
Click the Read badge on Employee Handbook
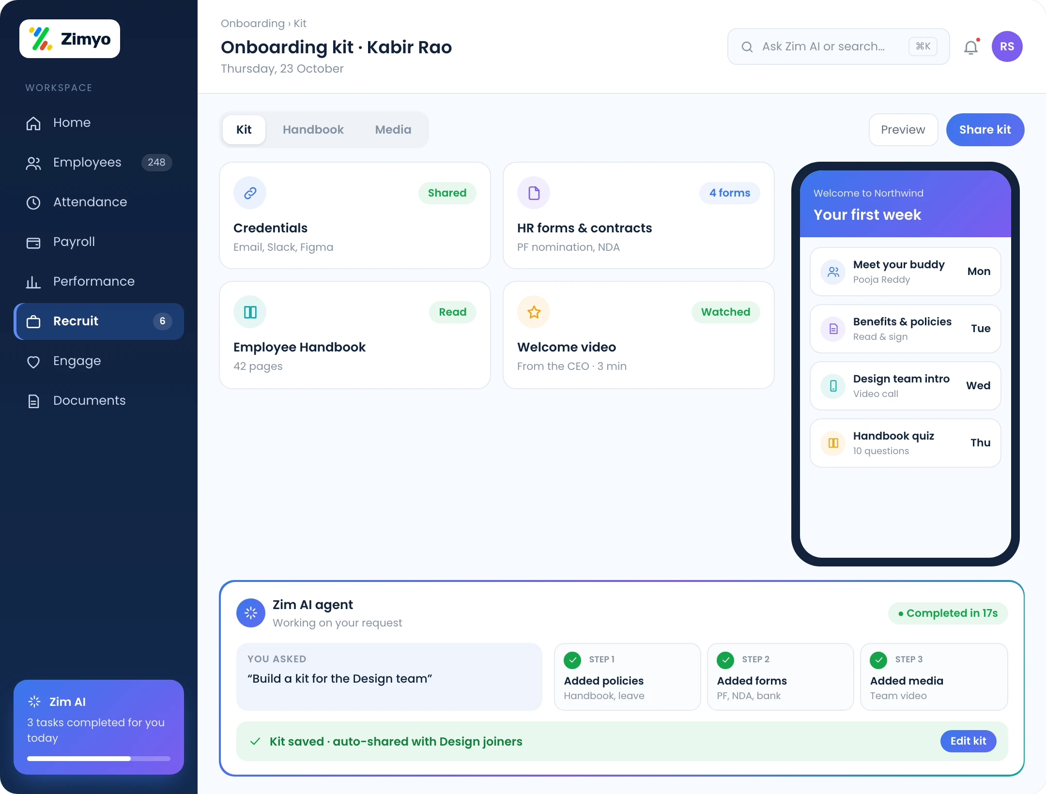coord(453,312)
